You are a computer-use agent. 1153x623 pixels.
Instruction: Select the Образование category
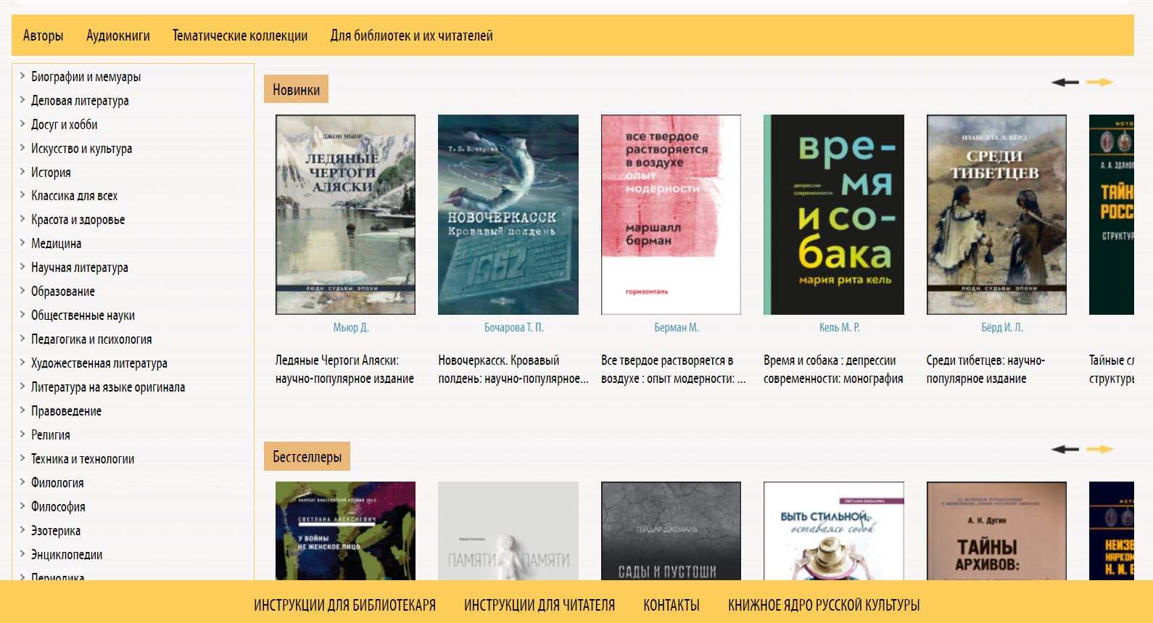[x=63, y=292]
